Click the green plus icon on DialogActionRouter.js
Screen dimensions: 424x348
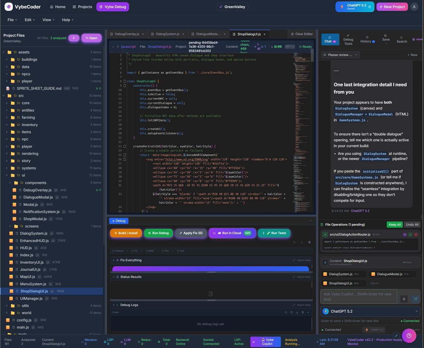tap(325, 234)
